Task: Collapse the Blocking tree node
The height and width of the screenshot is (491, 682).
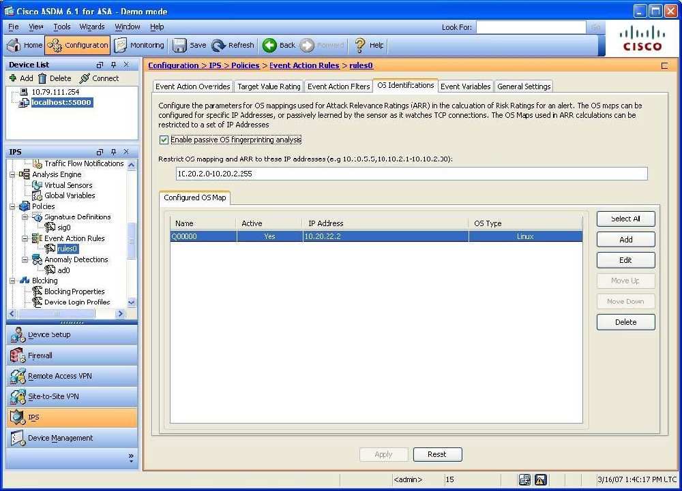Action: coord(12,281)
